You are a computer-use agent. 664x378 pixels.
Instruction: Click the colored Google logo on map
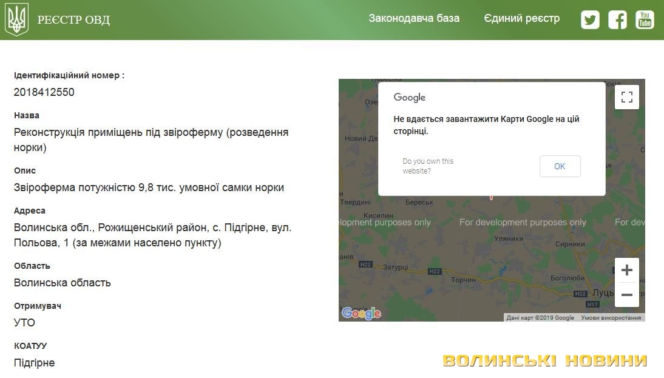point(361,313)
